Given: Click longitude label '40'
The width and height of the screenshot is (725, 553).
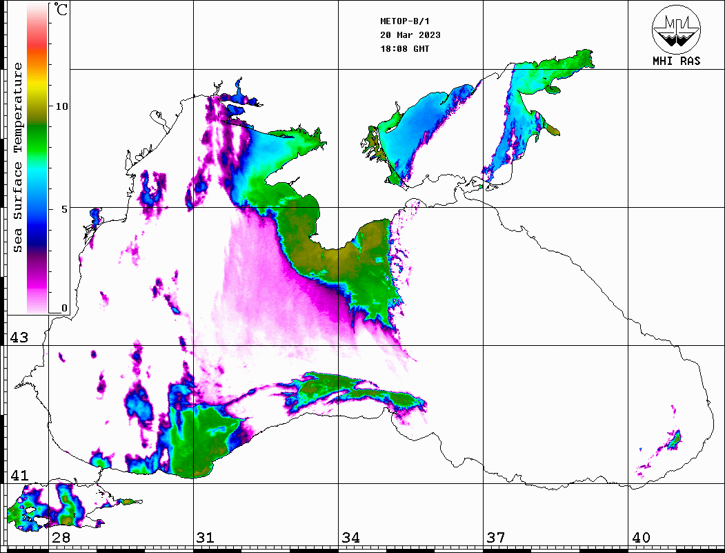Looking at the screenshot, I should point(641,538).
